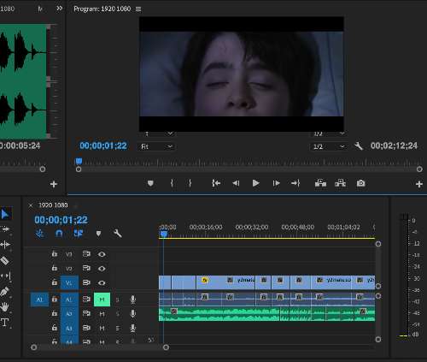Open Program monitor settings wrench
This screenshot has height=362, width=427.
click(359, 146)
